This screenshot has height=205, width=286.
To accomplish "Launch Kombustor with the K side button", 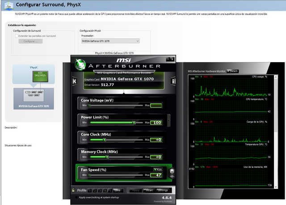I will [x=75, y=81].
